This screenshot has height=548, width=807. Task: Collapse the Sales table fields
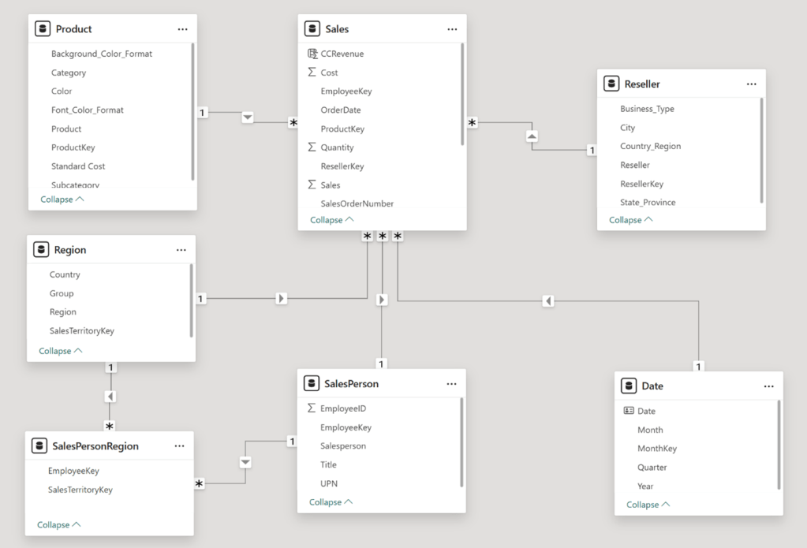click(331, 220)
